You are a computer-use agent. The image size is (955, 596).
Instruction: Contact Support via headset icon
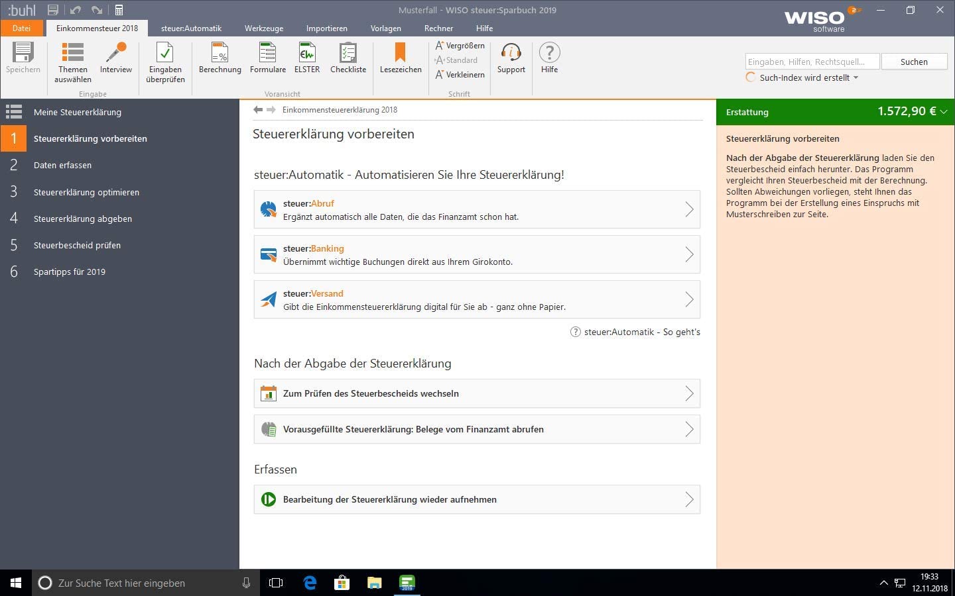(x=511, y=58)
